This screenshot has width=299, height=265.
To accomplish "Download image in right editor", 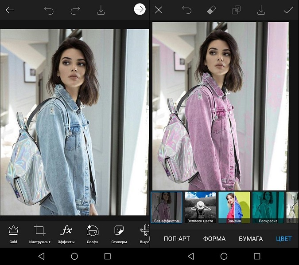I will 261,10.
